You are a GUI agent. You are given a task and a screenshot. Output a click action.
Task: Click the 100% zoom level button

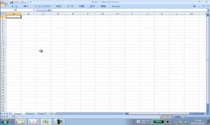tap(177, 117)
